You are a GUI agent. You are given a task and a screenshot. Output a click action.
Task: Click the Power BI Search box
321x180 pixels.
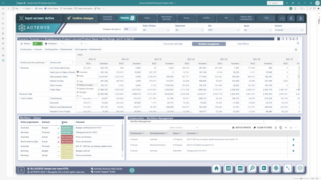pos(275,3)
